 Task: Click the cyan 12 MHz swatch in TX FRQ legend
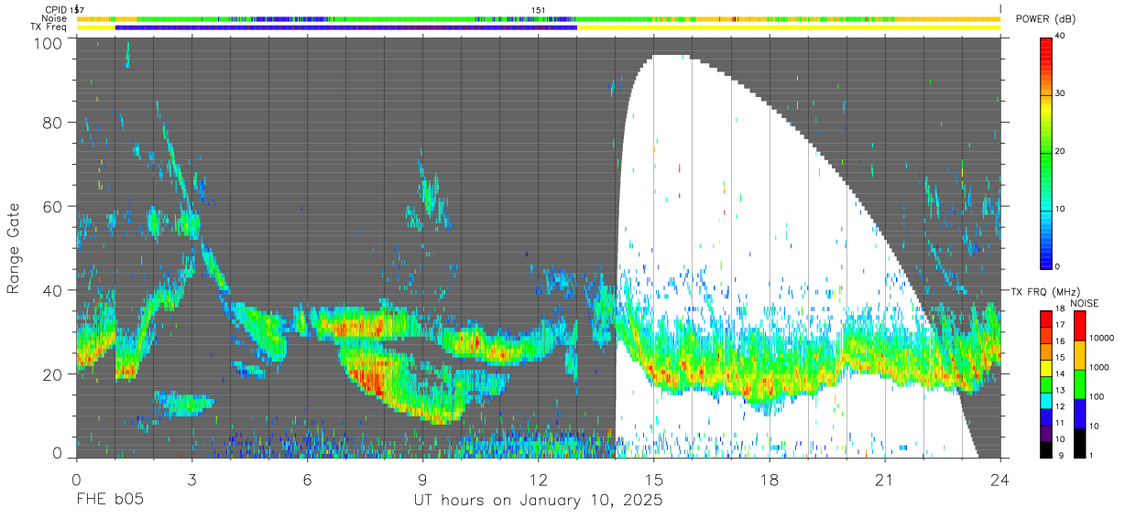[x=1047, y=400]
